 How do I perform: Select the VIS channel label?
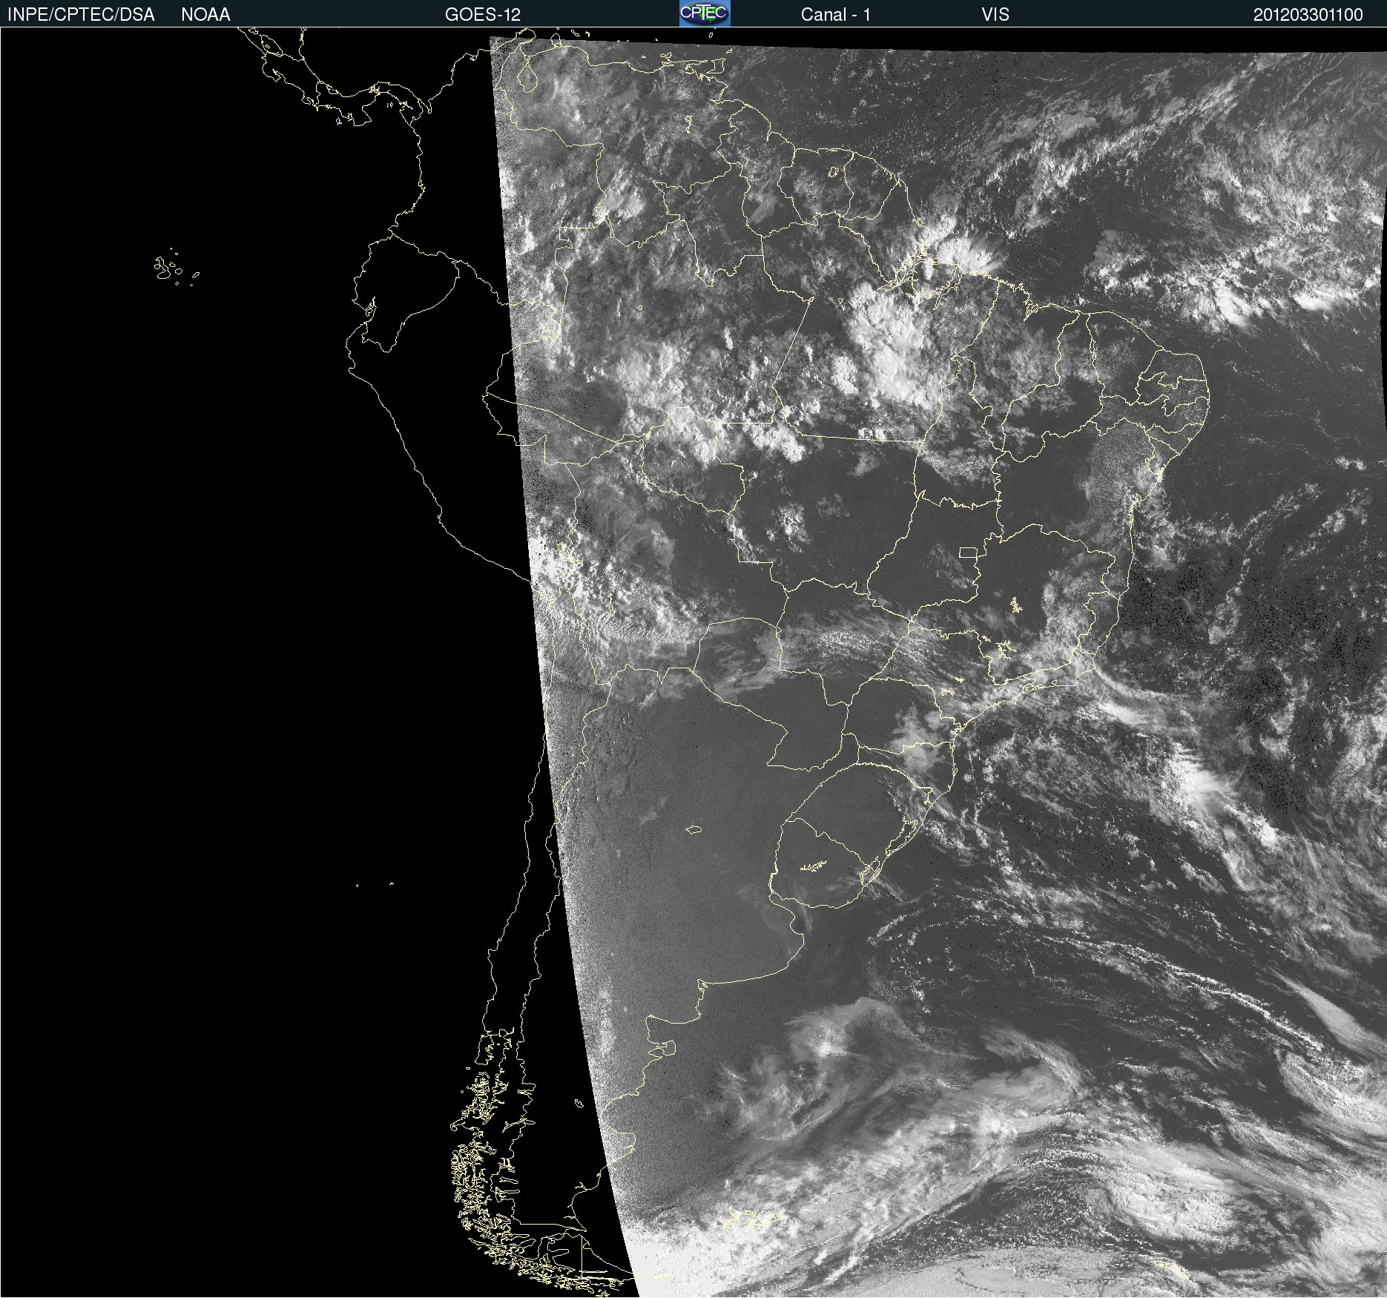pos(995,15)
